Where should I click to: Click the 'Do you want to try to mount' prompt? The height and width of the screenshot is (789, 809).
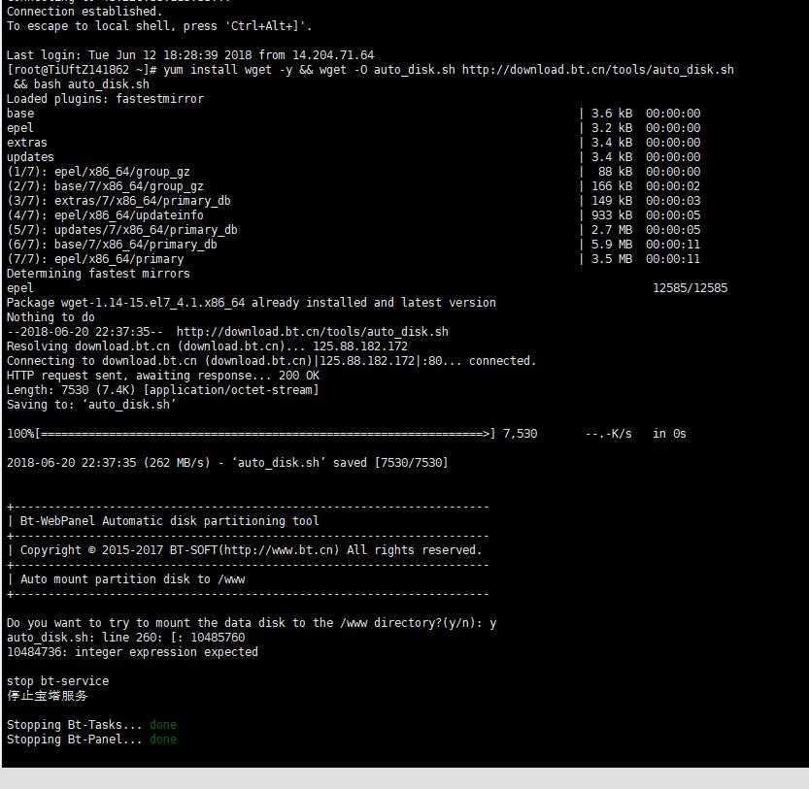click(252, 622)
